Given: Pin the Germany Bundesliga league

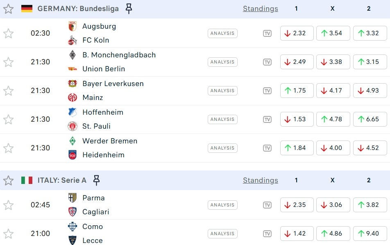Looking at the screenshot, I should tap(129, 9).
